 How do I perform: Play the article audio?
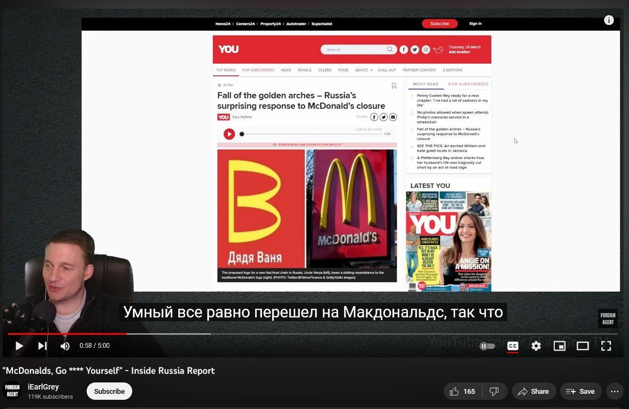229,134
